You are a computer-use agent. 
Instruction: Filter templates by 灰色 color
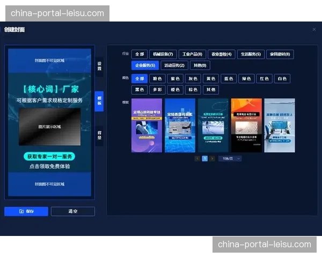pos(193,78)
